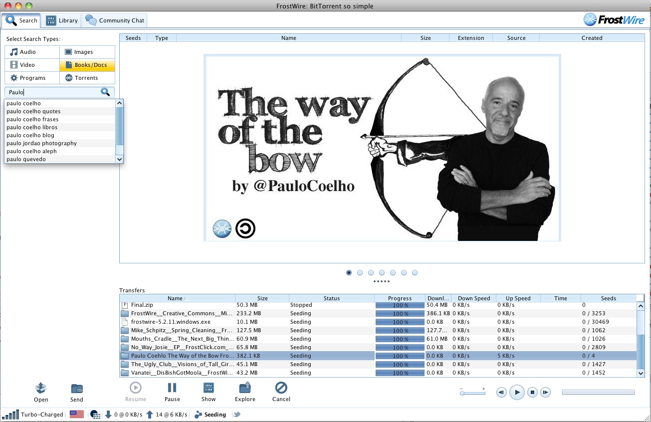Click transfers list scroll-down arrow
This screenshot has height=422, width=651.
[x=641, y=373]
